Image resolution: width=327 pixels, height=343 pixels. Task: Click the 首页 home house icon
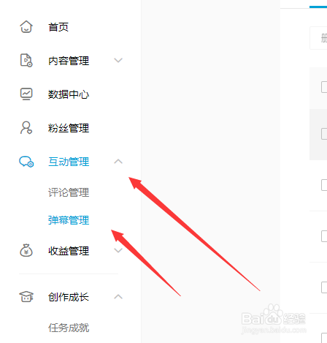pyautogui.click(x=26, y=26)
